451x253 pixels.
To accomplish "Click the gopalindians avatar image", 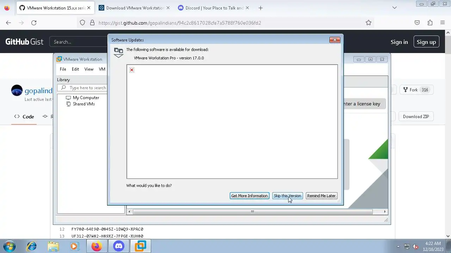I will [x=17, y=91].
